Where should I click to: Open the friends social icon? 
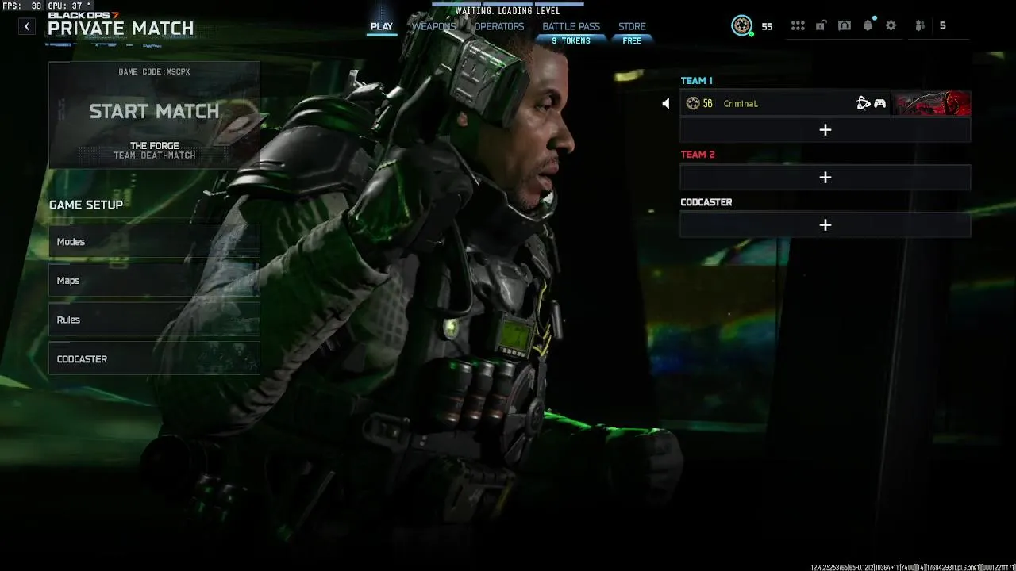click(920, 25)
